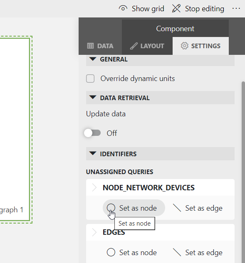The image size is (245, 263).
Task: Click the Stop editing button
Action: click(198, 9)
